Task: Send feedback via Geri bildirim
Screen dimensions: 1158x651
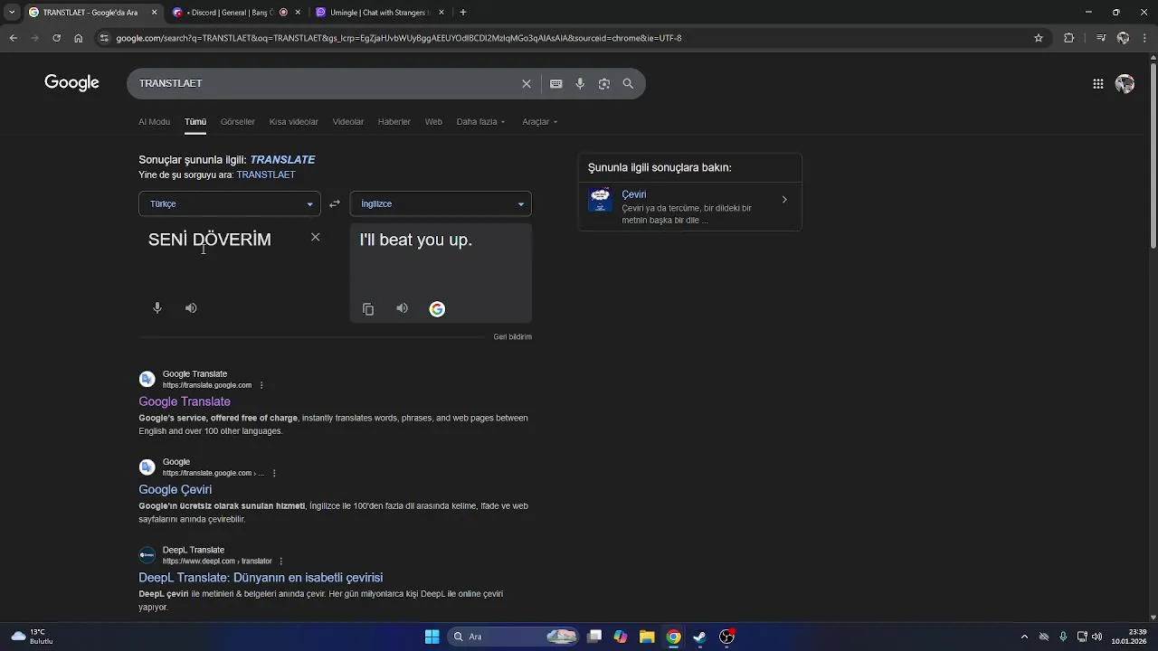Action: tap(512, 336)
